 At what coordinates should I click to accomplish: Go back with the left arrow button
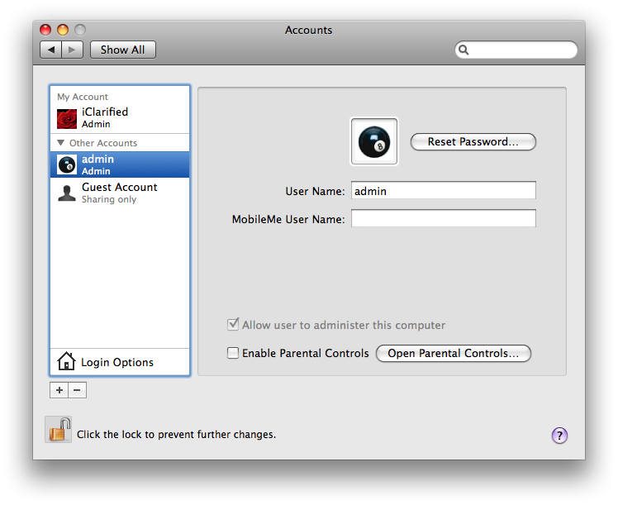tap(51, 50)
